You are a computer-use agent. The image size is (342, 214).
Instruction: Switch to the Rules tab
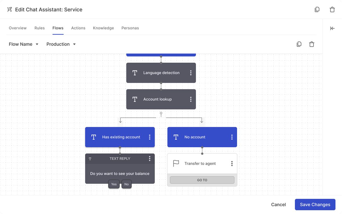coord(39,28)
